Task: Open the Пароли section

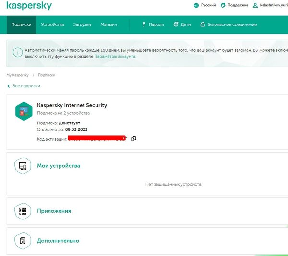Action: [156, 24]
